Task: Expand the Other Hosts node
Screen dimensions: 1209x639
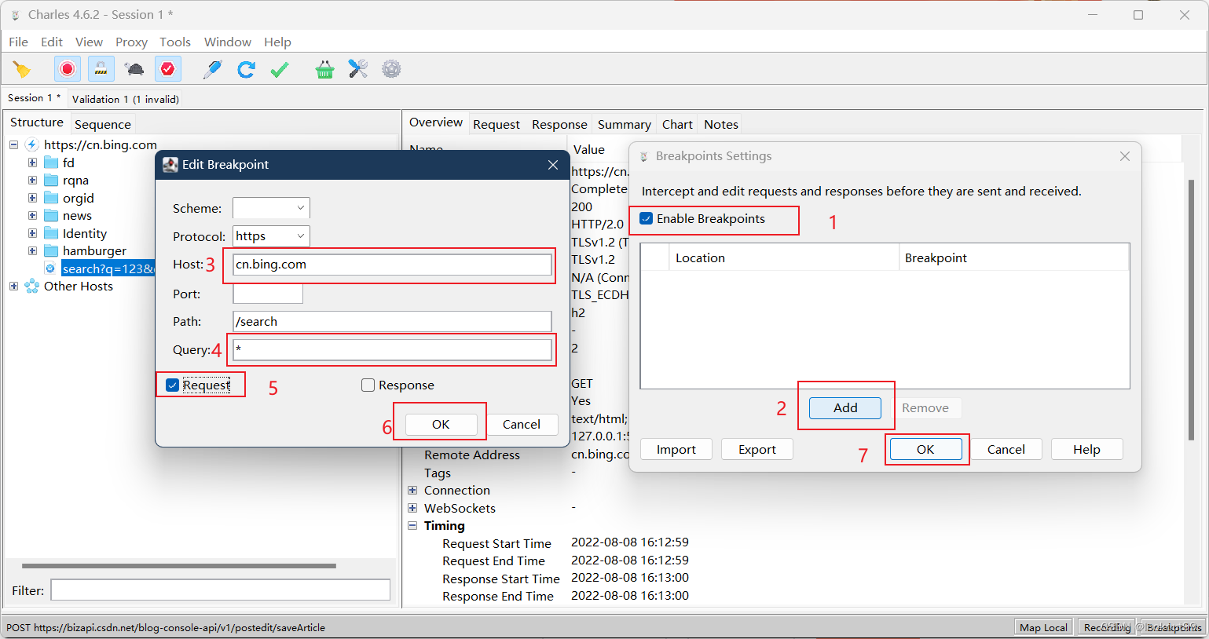Action: click(x=14, y=287)
